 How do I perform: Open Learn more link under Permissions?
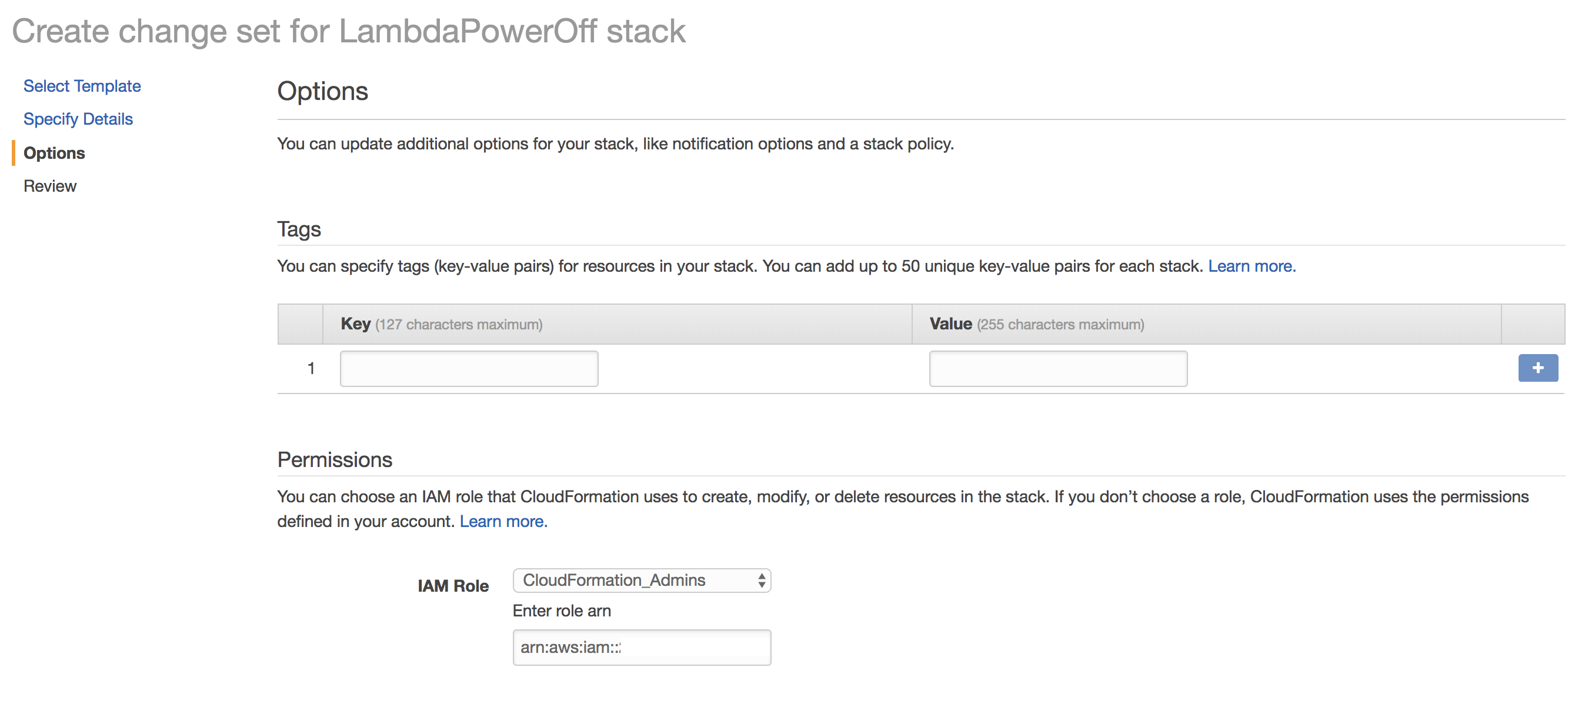[x=503, y=521]
